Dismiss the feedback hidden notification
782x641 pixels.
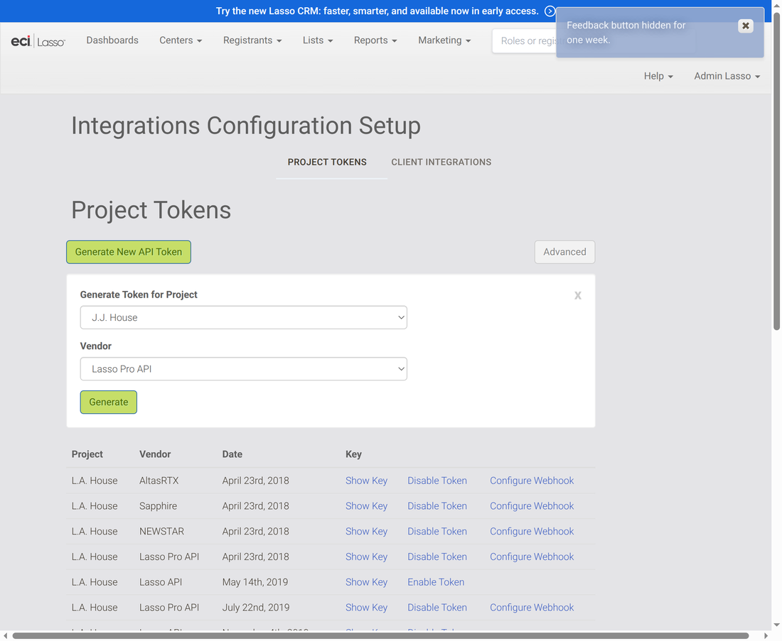pos(745,26)
